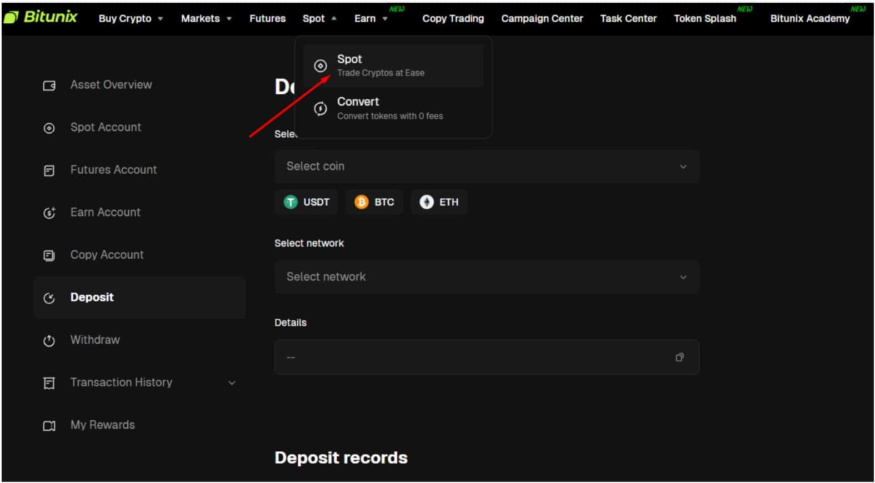Click the Spot Account sidebar icon
875x483 pixels.
coord(49,128)
